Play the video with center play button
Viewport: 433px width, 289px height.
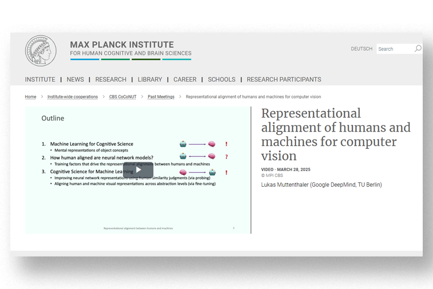click(138, 170)
